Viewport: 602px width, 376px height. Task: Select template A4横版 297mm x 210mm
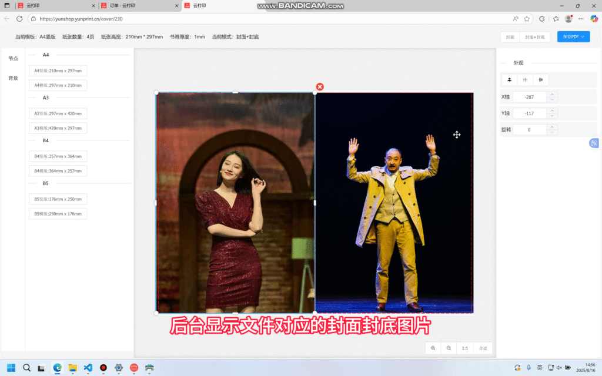click(x=58, y=85)
